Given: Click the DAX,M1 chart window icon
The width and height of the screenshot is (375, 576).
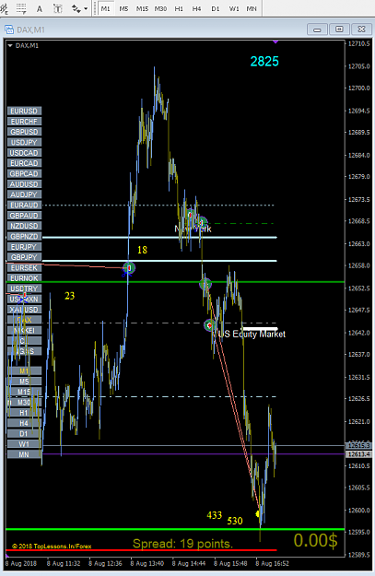Looking at the screenshot, I should click(9, 29).
